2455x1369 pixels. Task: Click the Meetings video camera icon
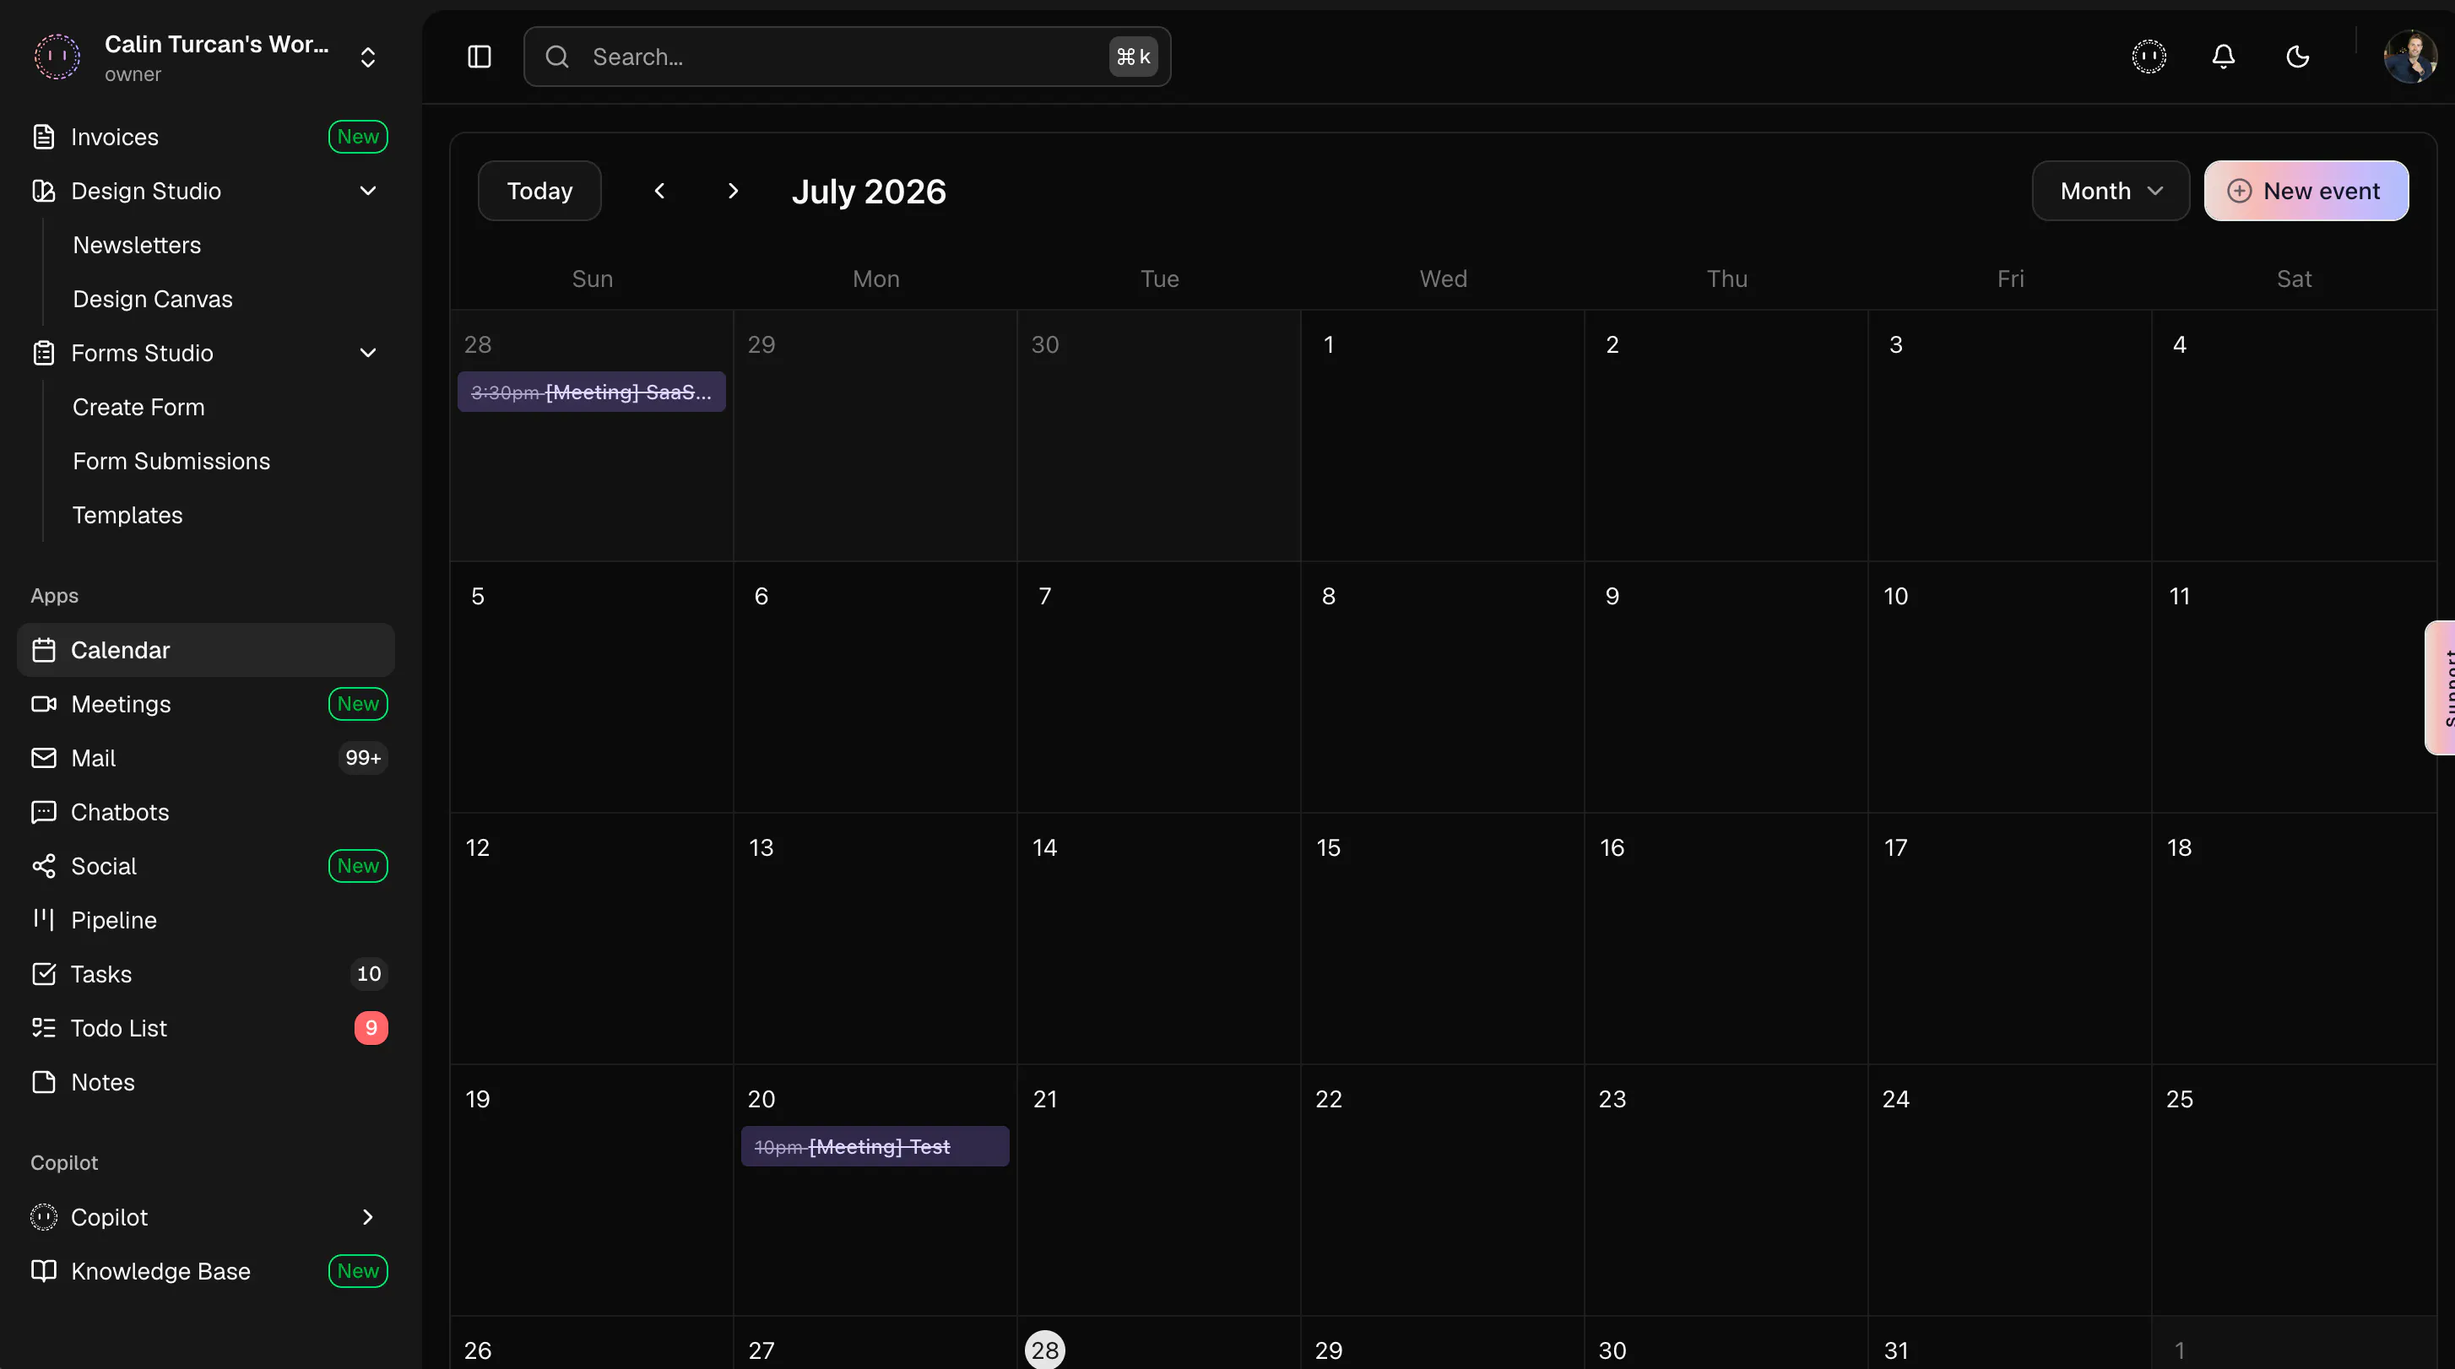coord(44,704)
